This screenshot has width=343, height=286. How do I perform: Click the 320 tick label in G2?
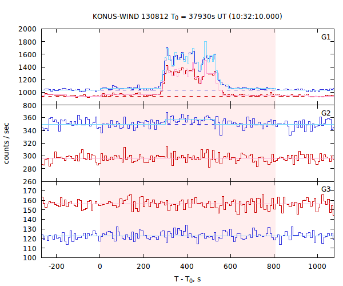(30, 144)
